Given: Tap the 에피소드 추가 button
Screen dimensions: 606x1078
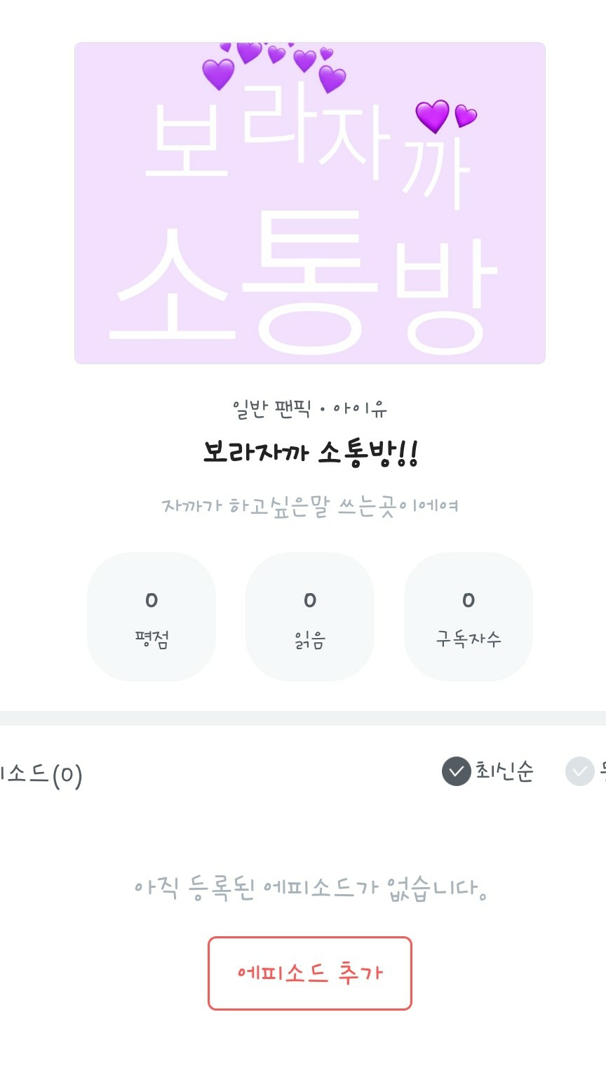Looking at the screenshot, I should 309,973.
